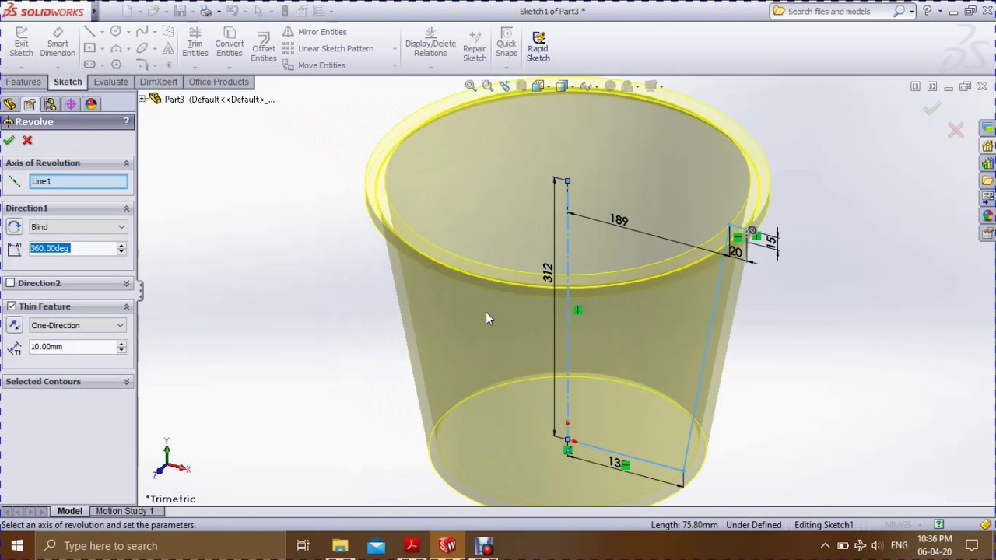996x560 pixels.
Task: Click the Print icon in title toolbar
Action: coord(206,11)
